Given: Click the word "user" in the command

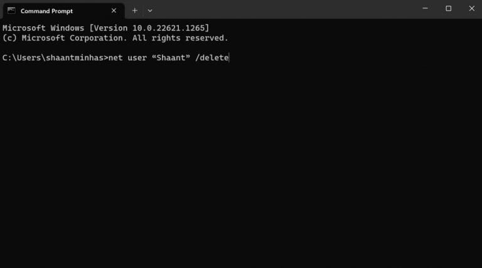Looking at the screenshot, I should [x=137, y=58].
